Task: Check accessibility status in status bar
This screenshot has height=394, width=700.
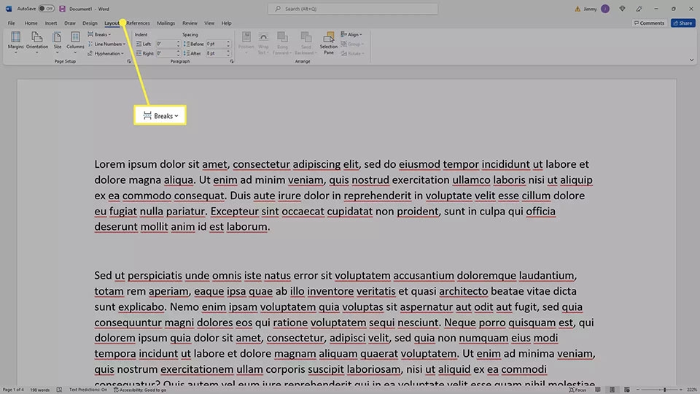Action: [140, 390]
